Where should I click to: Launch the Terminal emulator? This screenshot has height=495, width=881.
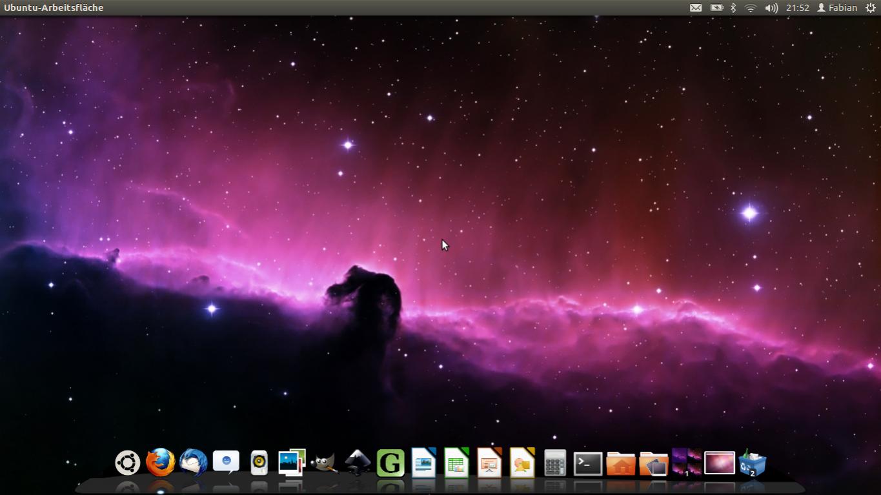point(587,462)
